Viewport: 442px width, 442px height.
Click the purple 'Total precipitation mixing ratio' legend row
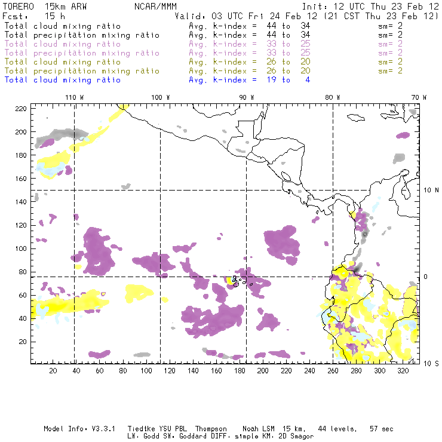coord(82,53)
